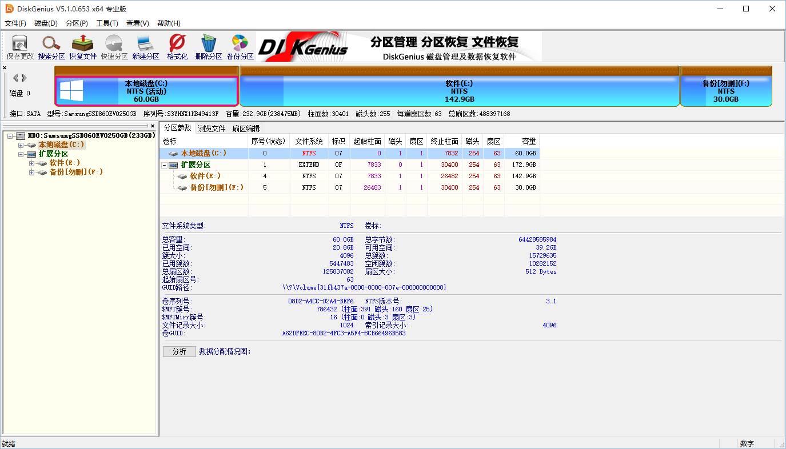Click the 删除分区 (Delete Partition) icon
786x449 pixels.
coord(208,46)
